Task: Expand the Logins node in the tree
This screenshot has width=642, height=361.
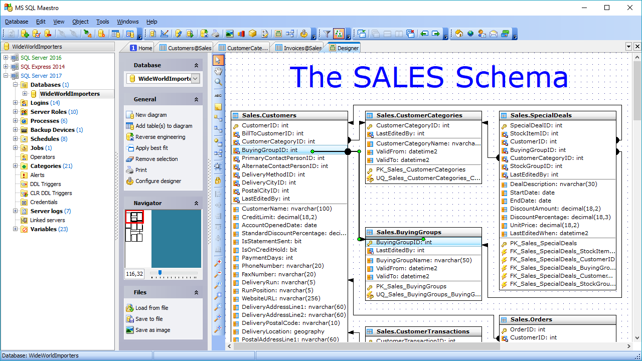Action: click(x=16, y=103)
